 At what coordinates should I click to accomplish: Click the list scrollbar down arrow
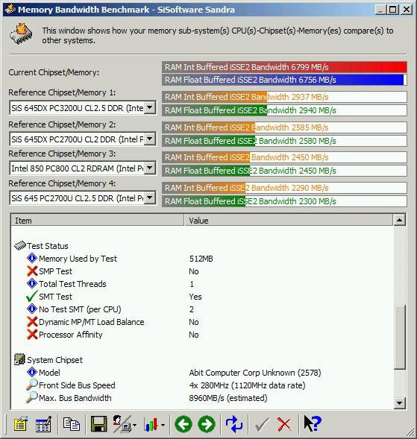tap(399, 403)
